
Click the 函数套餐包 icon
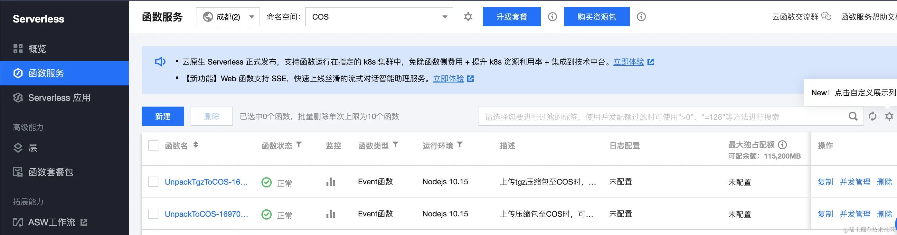pos(18,172)
